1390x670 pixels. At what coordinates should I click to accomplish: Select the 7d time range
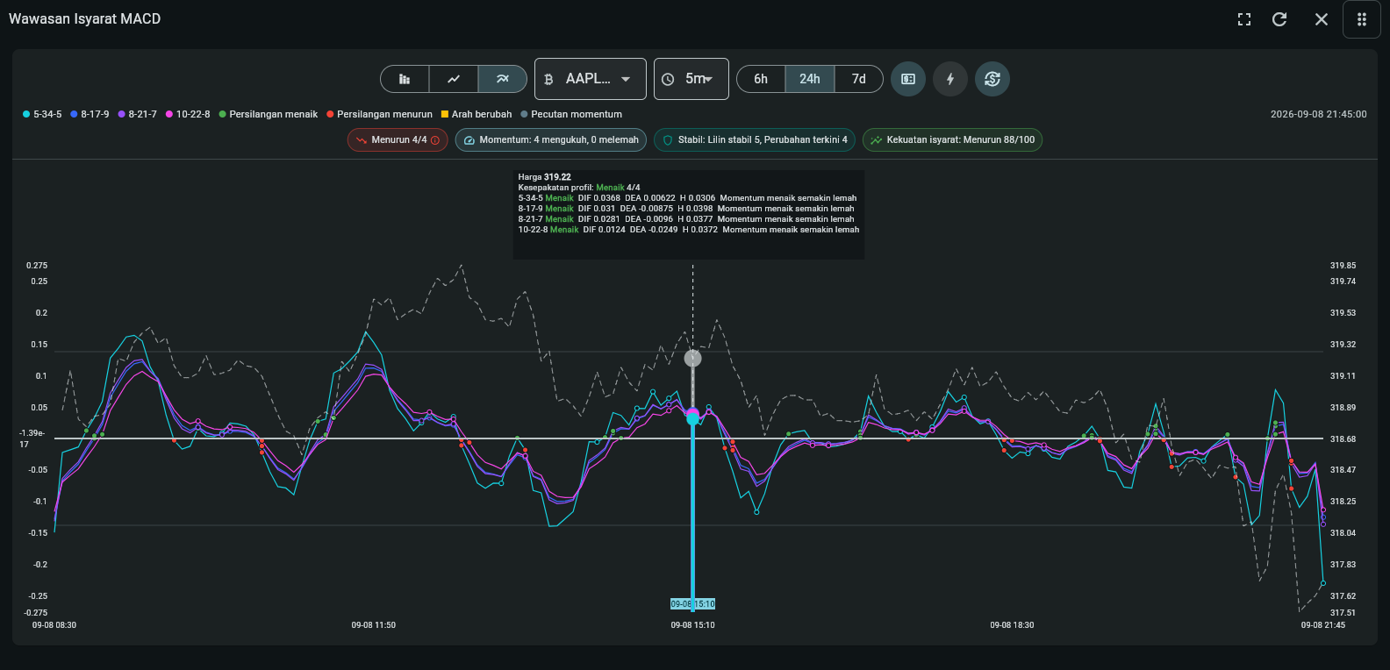[859, 79]
